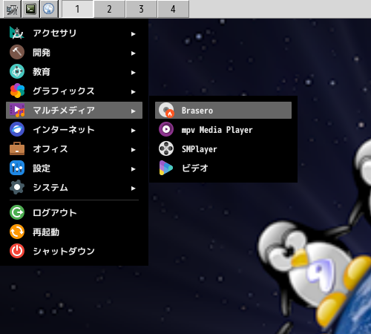Launch mpv Media Player
This screenshot has height=334, width=371.
(223, 130)
